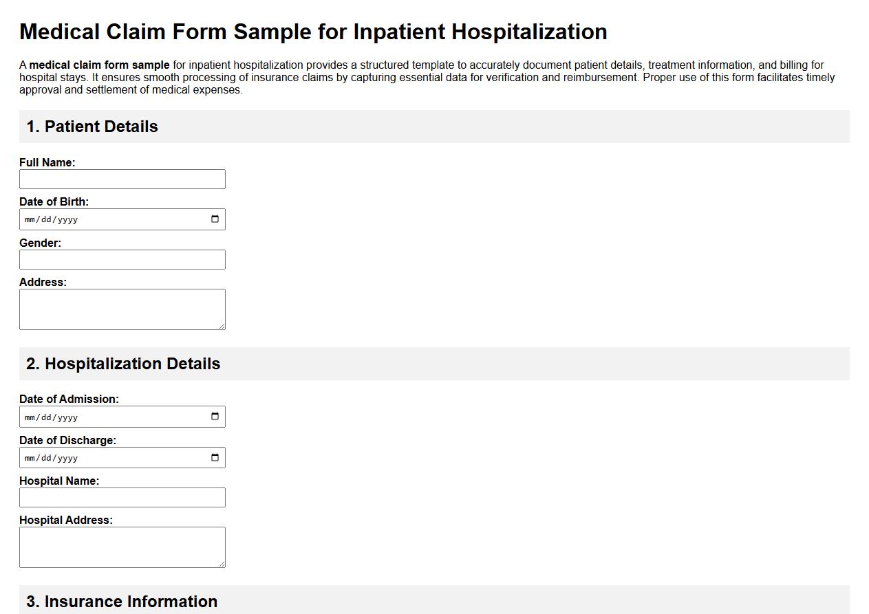Screen dimensions: 869x614
Task: Click the Gender input field
Action: [122, 259]
